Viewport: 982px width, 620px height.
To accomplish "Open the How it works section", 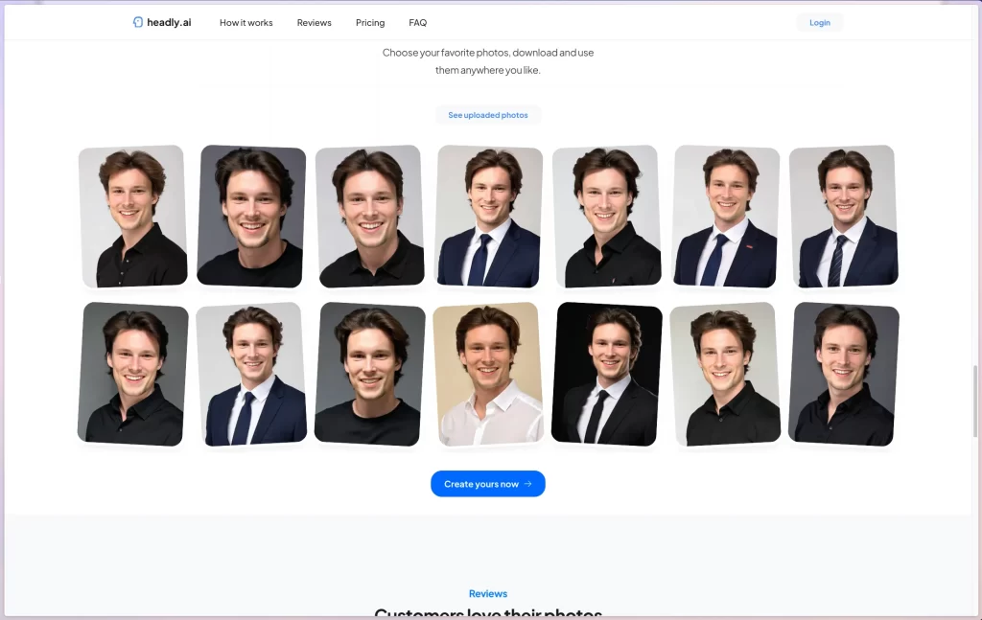I will pyautogui.click(x=245, y=22).
